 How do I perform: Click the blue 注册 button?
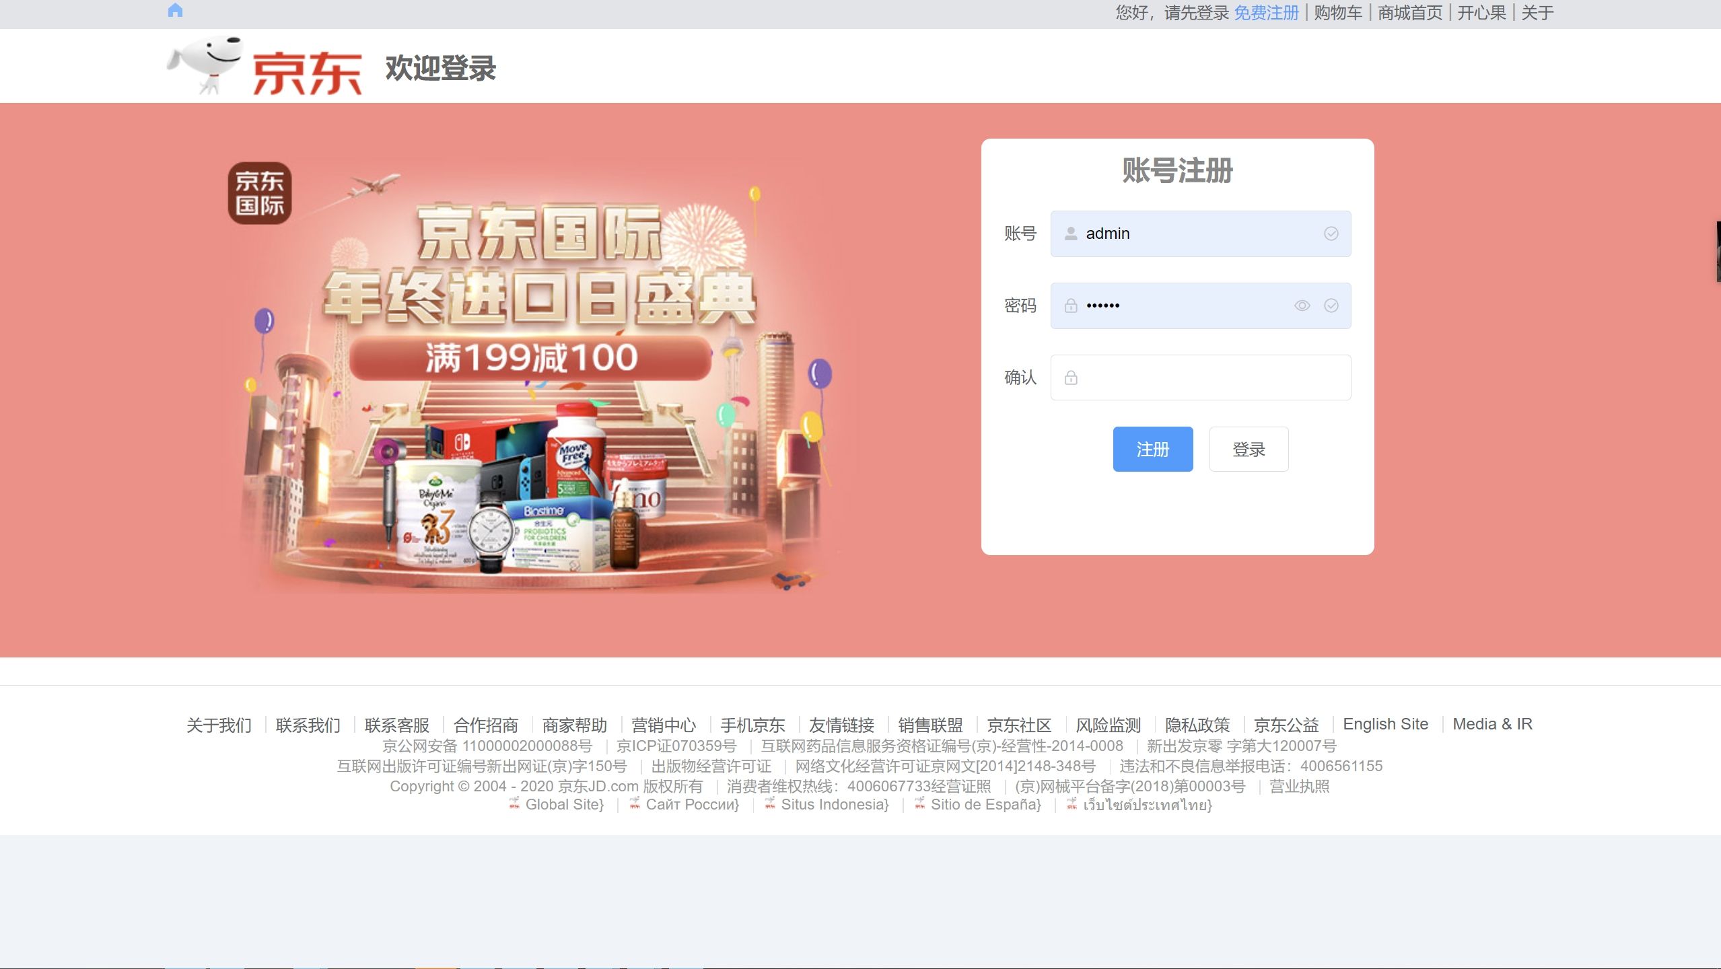click(1152, 449)
